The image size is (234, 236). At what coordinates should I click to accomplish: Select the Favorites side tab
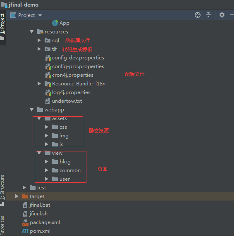[x=2, y=225]
